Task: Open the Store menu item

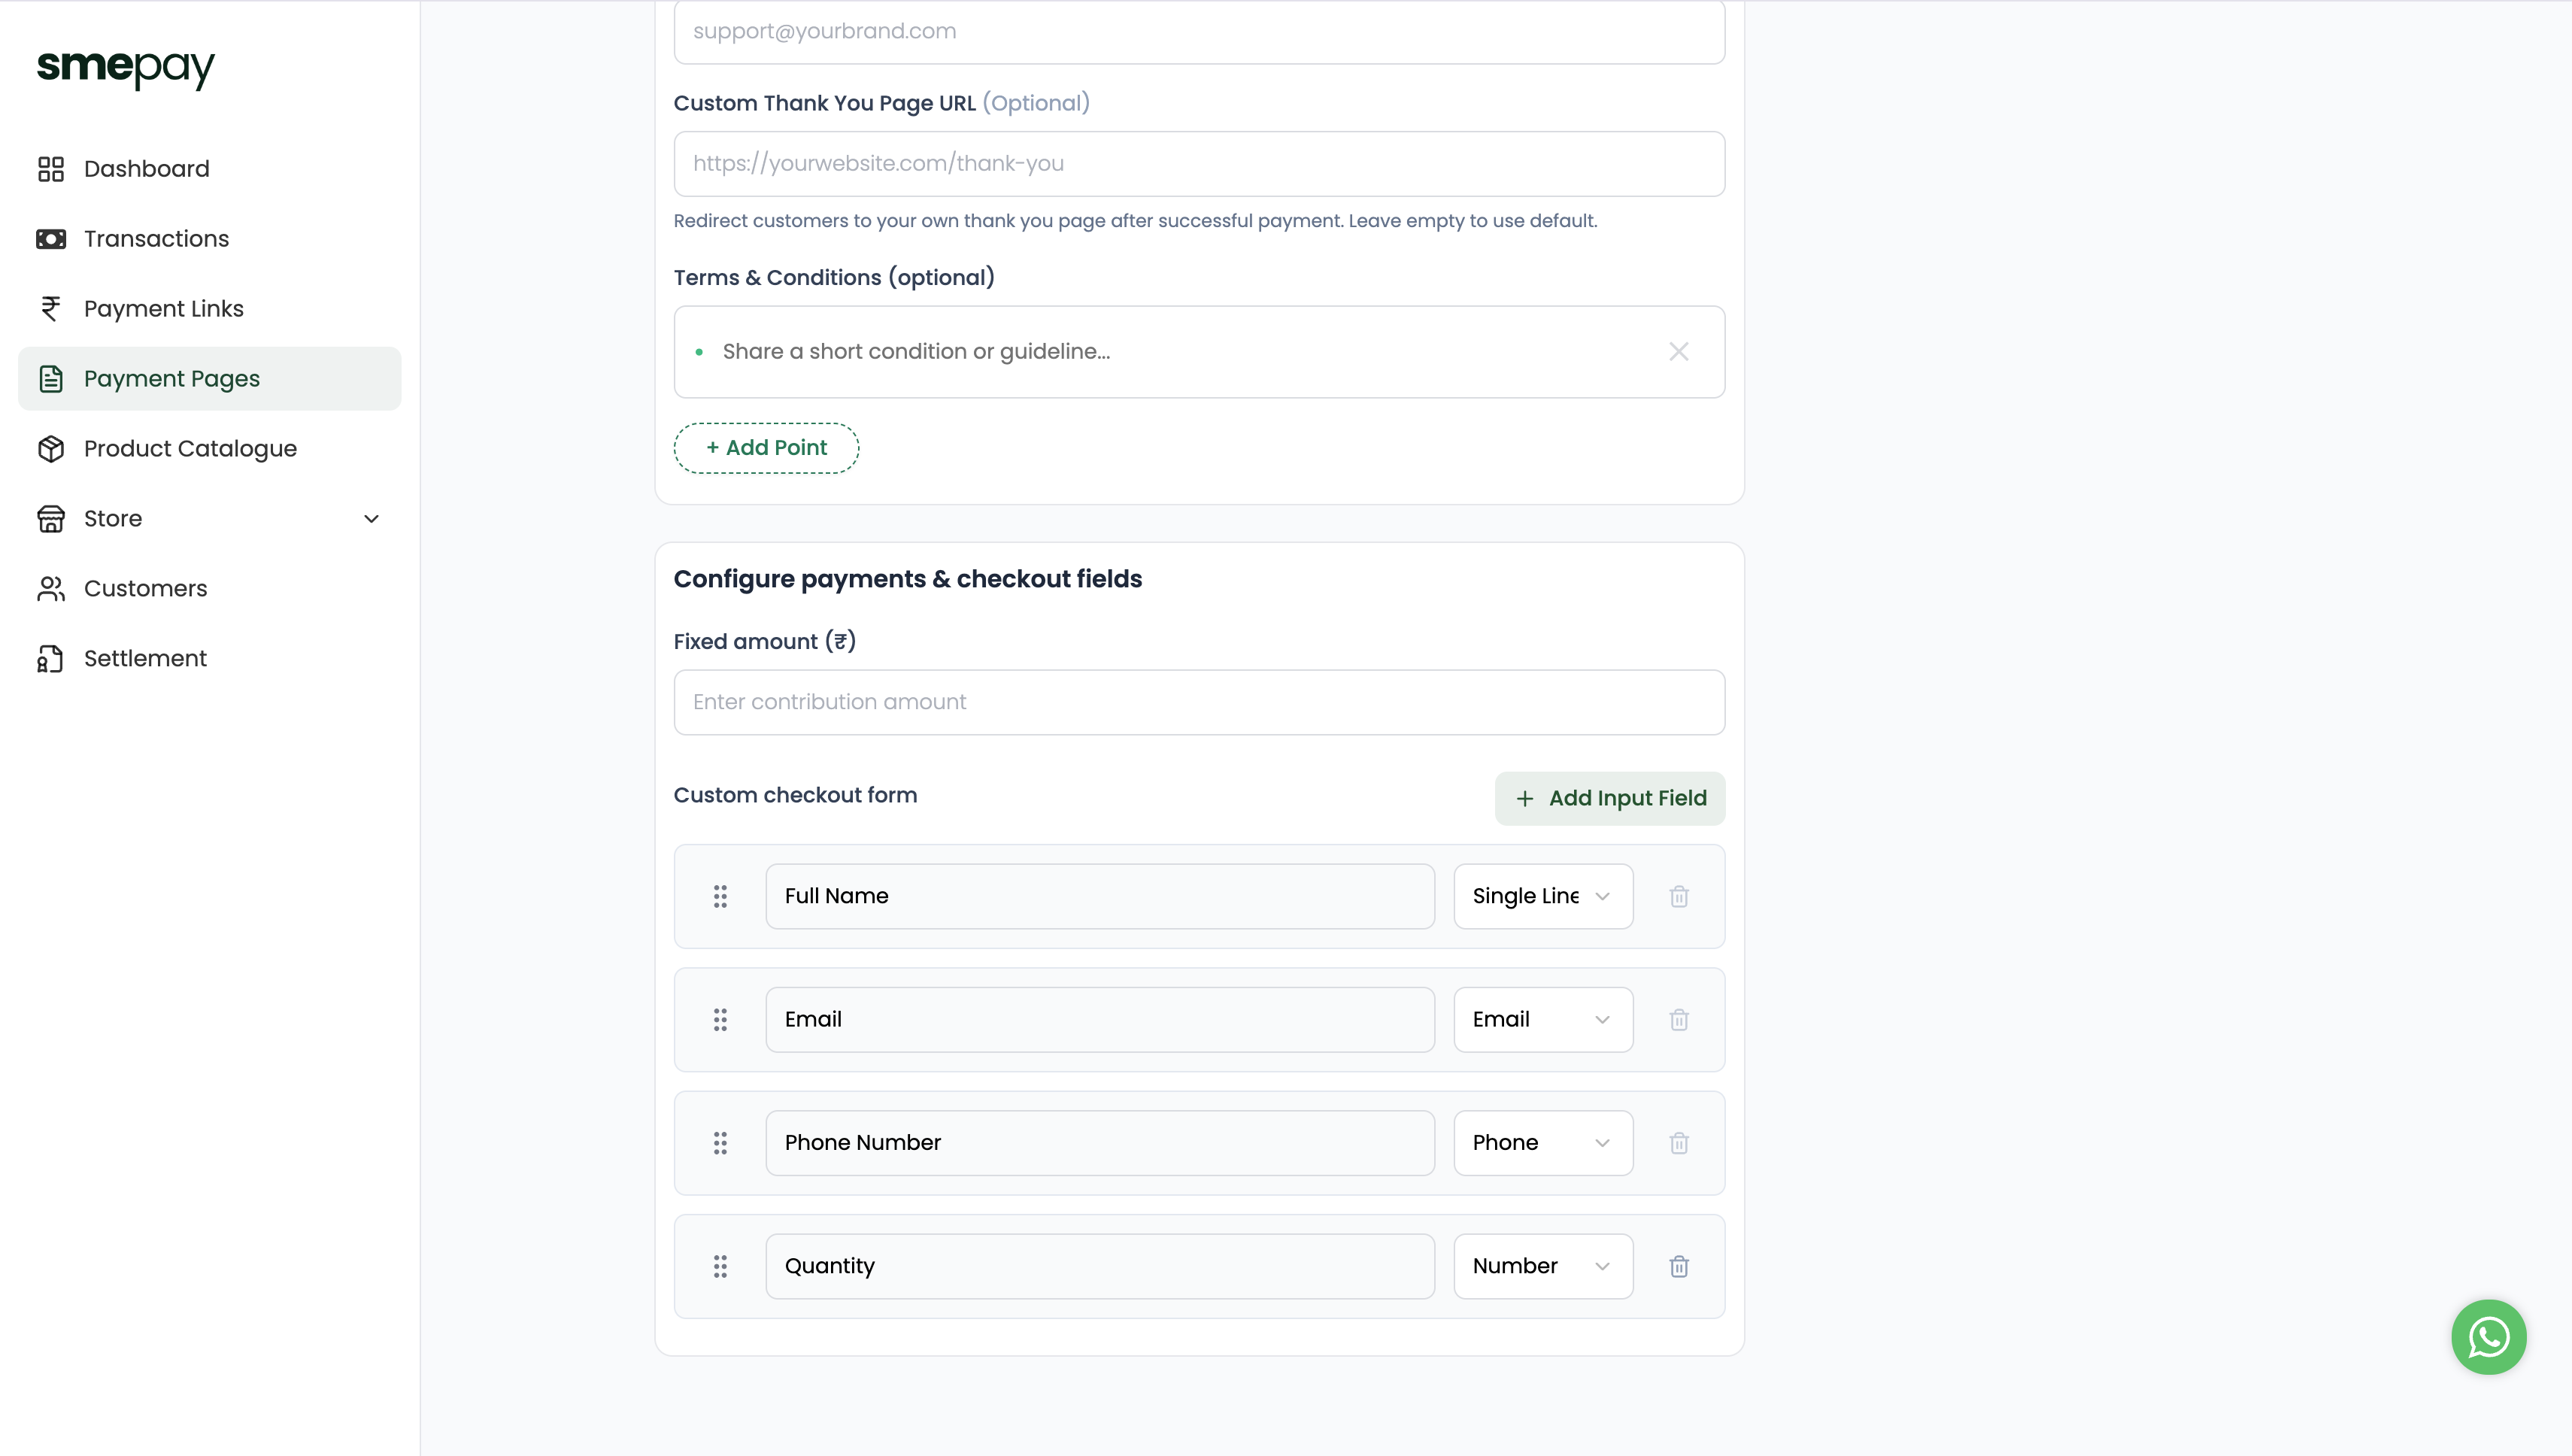Action: 209,519
